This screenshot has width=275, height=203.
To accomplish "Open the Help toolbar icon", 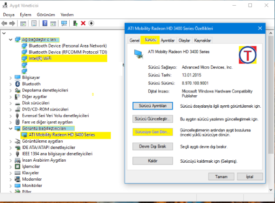I will [45, 23].
